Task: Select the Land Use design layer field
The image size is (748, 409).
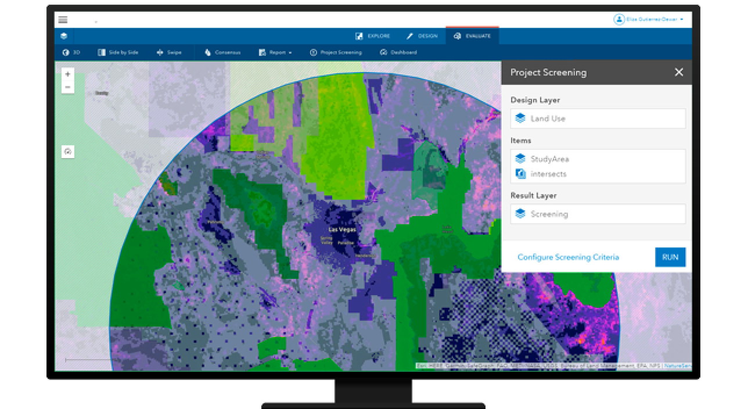Action: 598,119
